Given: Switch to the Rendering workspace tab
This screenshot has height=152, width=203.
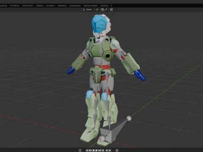Looking at the screenshot, I should pyautogui.click(x=62, y=5).
